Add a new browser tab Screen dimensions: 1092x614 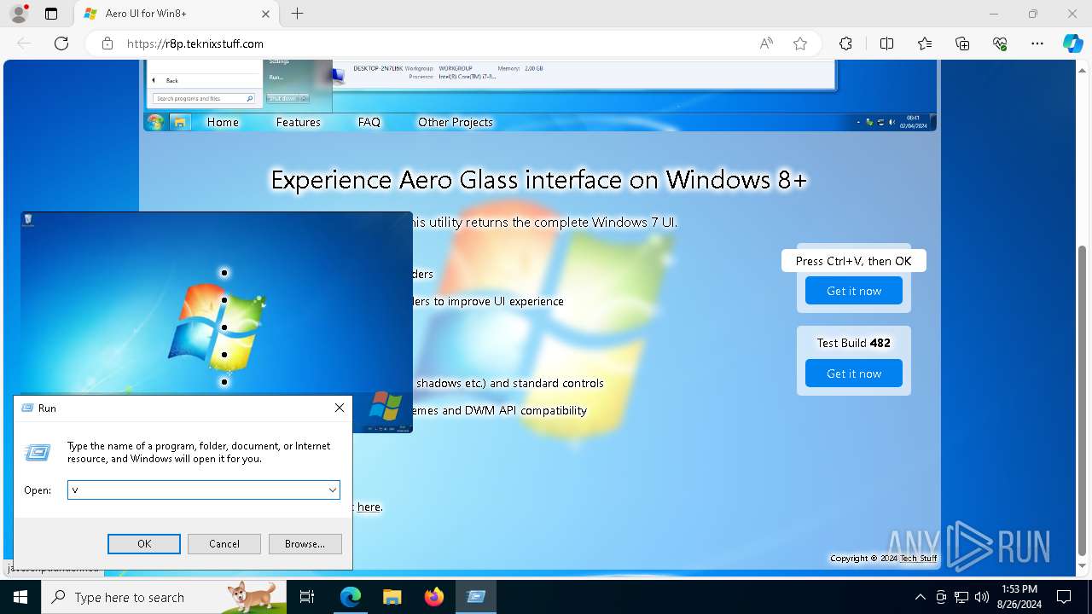[297, 14]
